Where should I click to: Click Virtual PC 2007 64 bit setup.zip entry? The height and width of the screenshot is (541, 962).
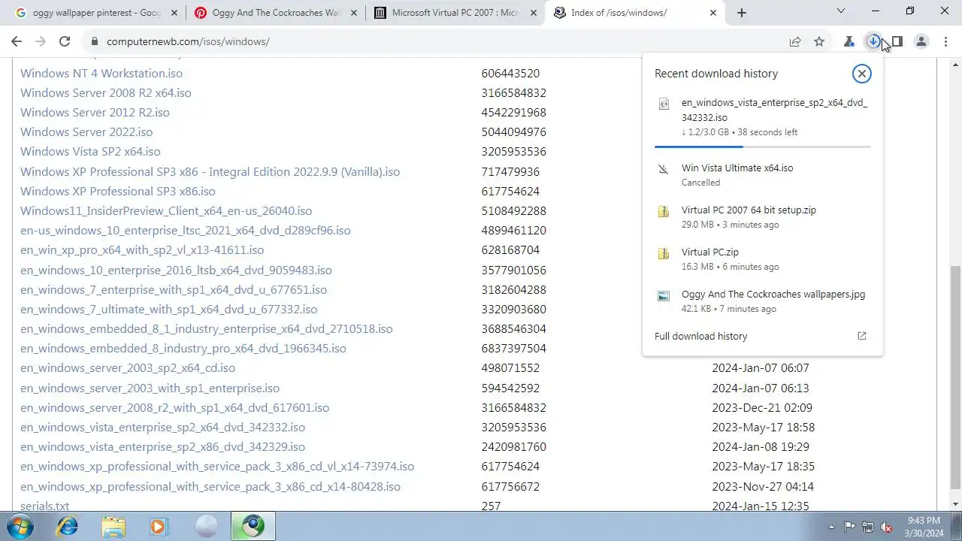[763, 216]
